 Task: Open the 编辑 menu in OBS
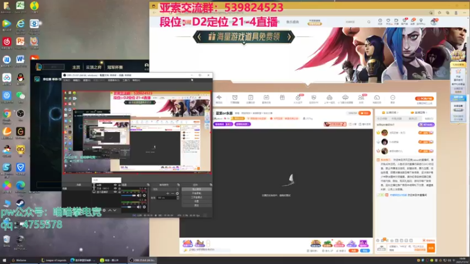(x=77, y=80)
